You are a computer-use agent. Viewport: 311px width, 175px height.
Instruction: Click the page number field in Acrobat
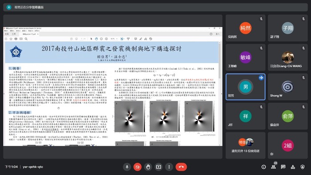click(82, 39)
